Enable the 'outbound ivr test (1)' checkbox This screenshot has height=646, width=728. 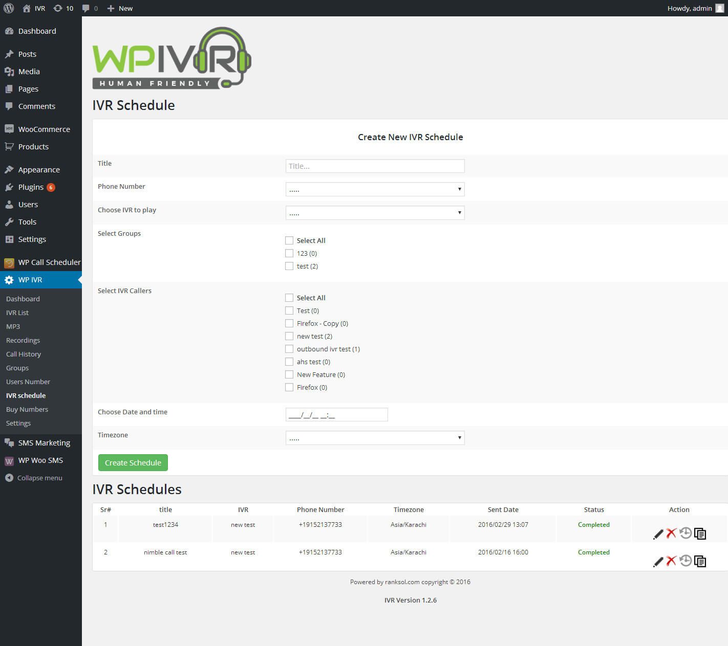[289, 349]
